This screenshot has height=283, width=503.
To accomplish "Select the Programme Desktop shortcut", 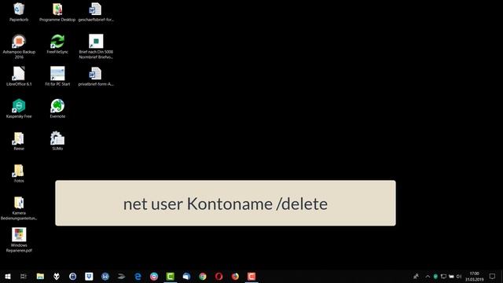I will click(57, 13).
